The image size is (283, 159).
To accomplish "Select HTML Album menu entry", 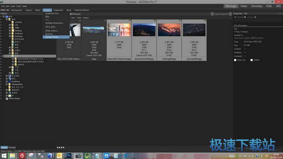I will tap(52, 30).
